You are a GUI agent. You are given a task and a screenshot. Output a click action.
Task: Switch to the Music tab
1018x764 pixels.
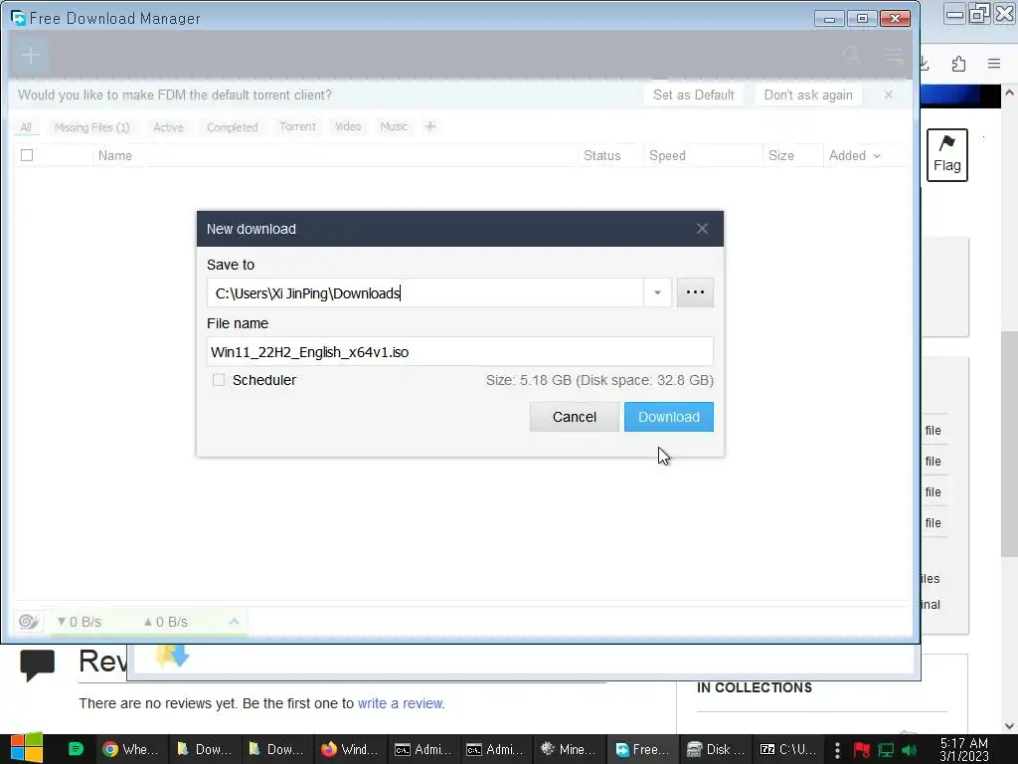(394, 126)
